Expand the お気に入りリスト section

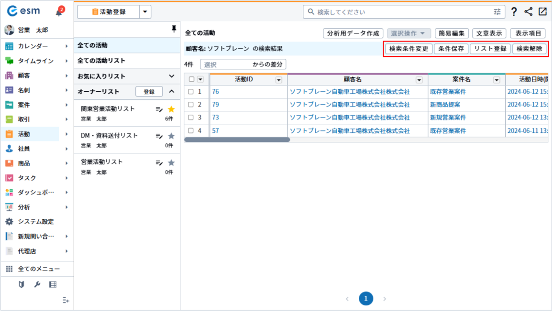pos(172,76)
